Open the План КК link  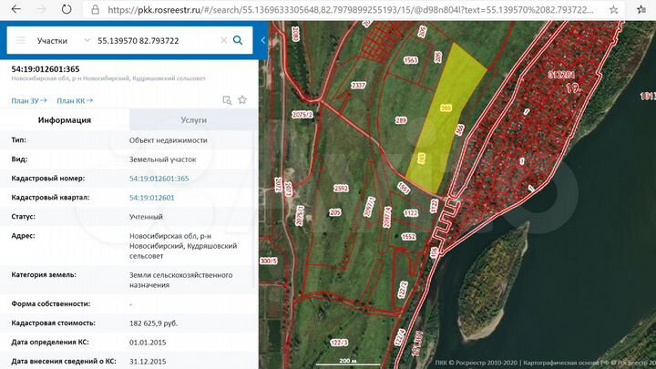point(73,100)
